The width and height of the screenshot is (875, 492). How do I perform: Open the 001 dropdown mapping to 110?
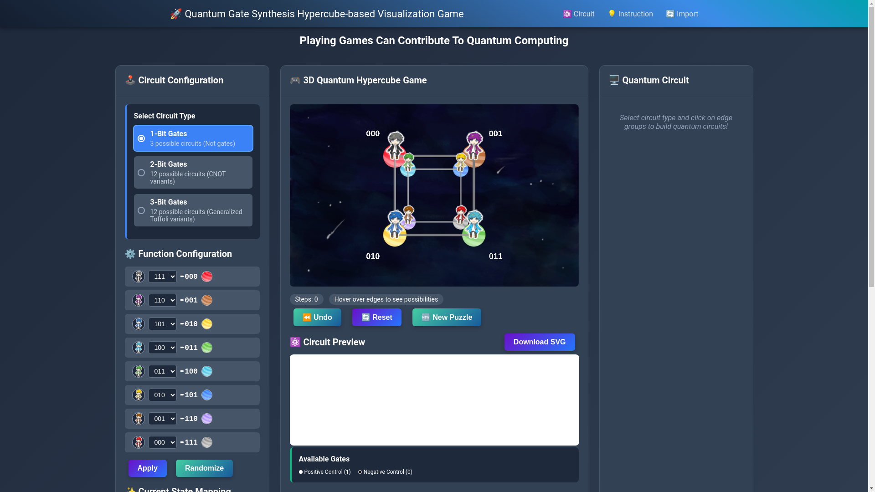[163, 419]
